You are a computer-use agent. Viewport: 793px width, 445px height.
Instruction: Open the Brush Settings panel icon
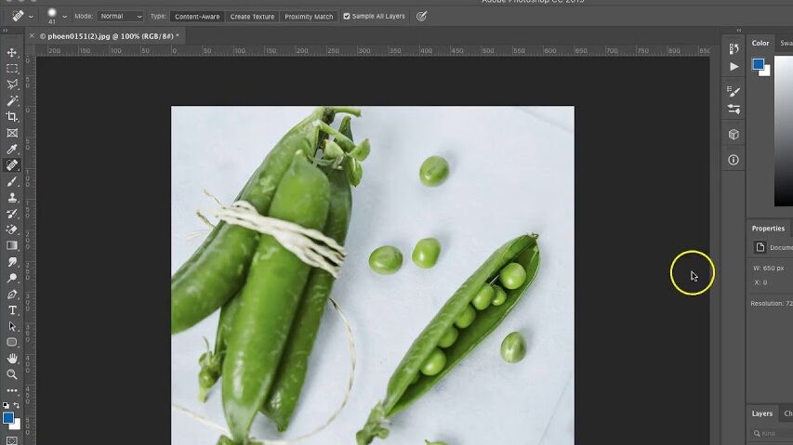pos(734,91)
